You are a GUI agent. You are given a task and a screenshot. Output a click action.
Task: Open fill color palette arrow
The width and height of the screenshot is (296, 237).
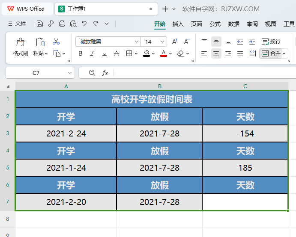153,54
